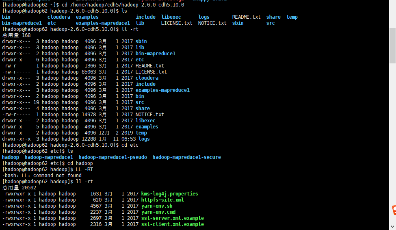Image resolution: width=396 pixels, height=230 pixels.
Task: Click the time 06:53 in logs row
Action: pos(129,139)
